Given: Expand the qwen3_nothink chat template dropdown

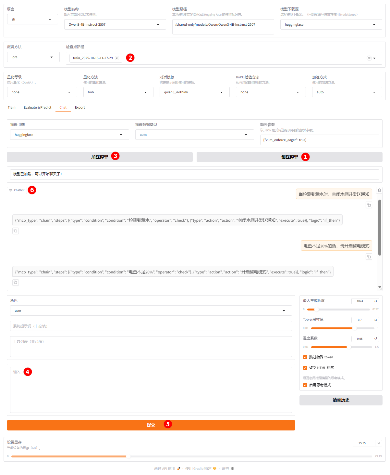Looking at the screenshot, I should pyautogui.click(x=194, y=92).
